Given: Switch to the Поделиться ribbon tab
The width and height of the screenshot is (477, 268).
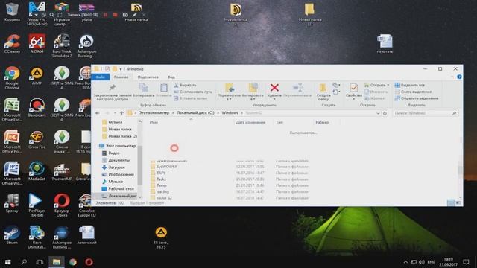Looking at the screenshot, I should coord(148,77).
